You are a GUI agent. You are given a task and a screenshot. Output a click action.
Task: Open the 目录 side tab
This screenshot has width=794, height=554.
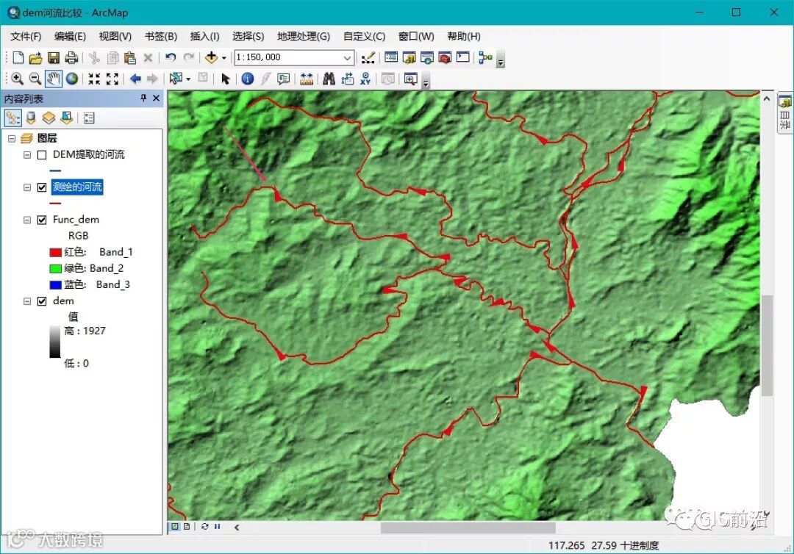pyautogui.click(x=785, y=113)
